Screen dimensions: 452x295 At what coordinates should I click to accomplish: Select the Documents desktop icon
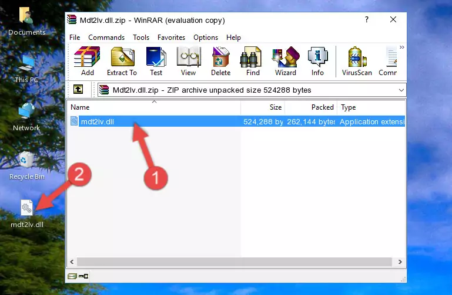[x=26, y=22]
